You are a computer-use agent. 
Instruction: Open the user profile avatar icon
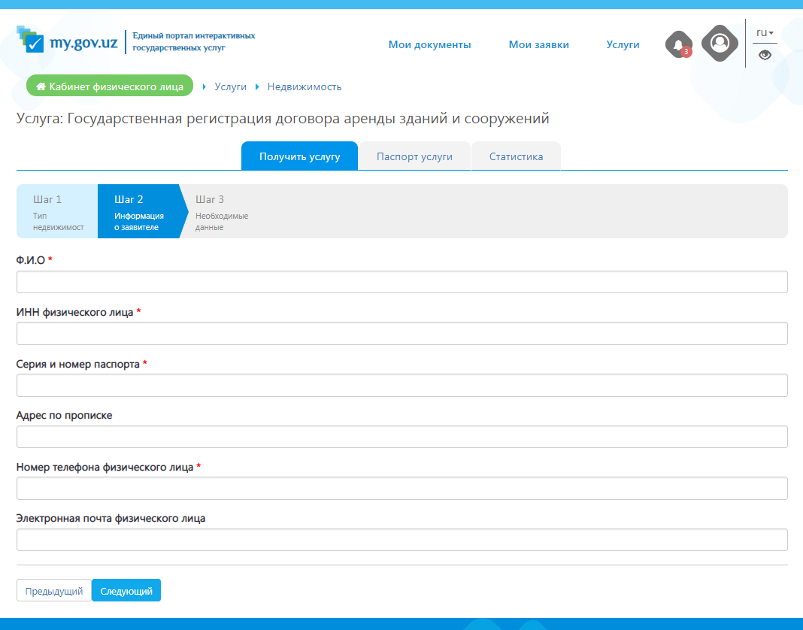[x=720, y=43]
